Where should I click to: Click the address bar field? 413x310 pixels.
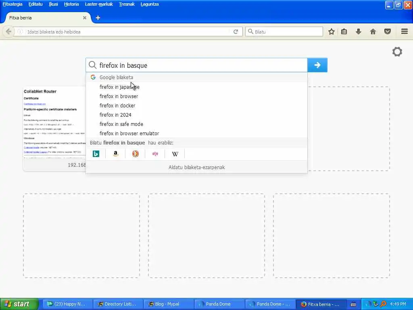128,31
